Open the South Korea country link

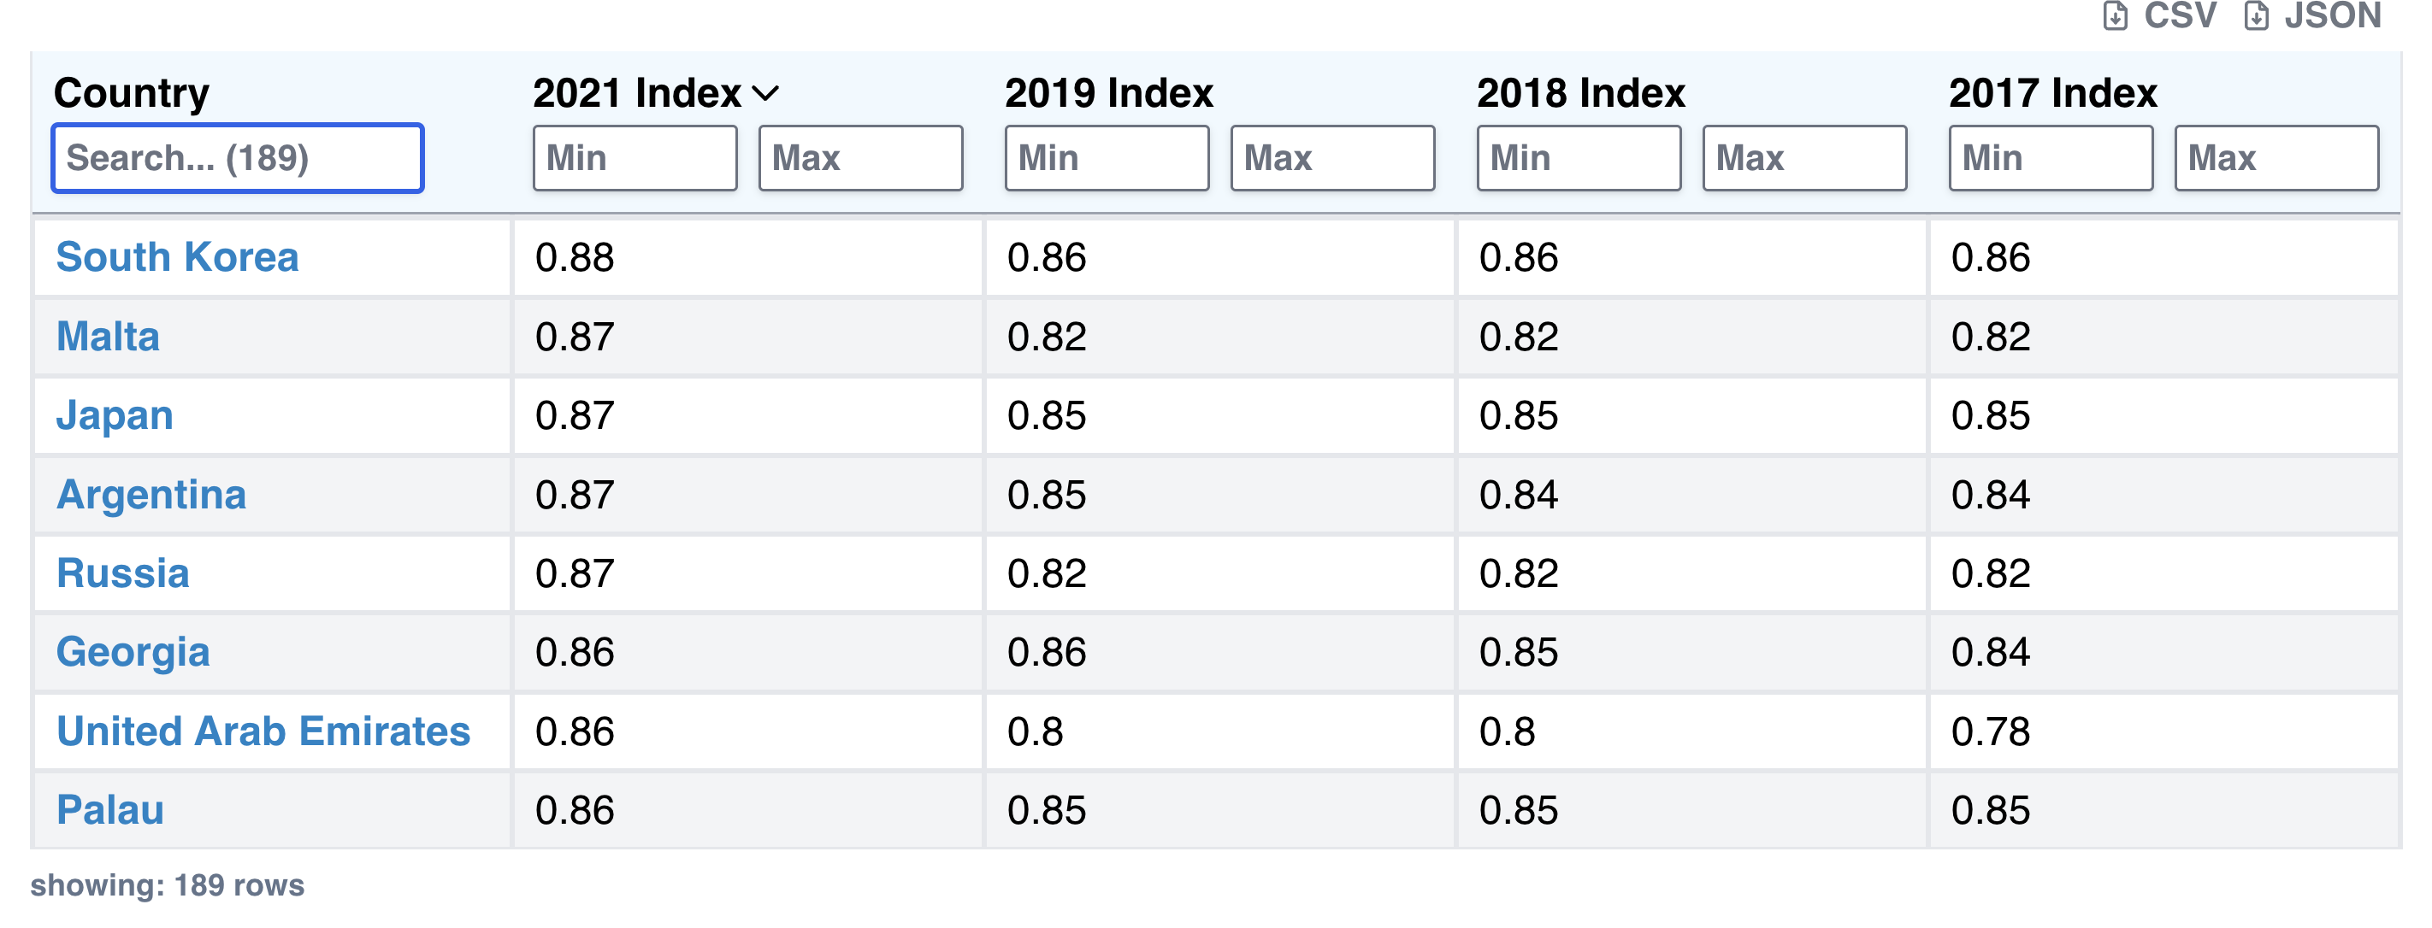(x=178, y=256)
